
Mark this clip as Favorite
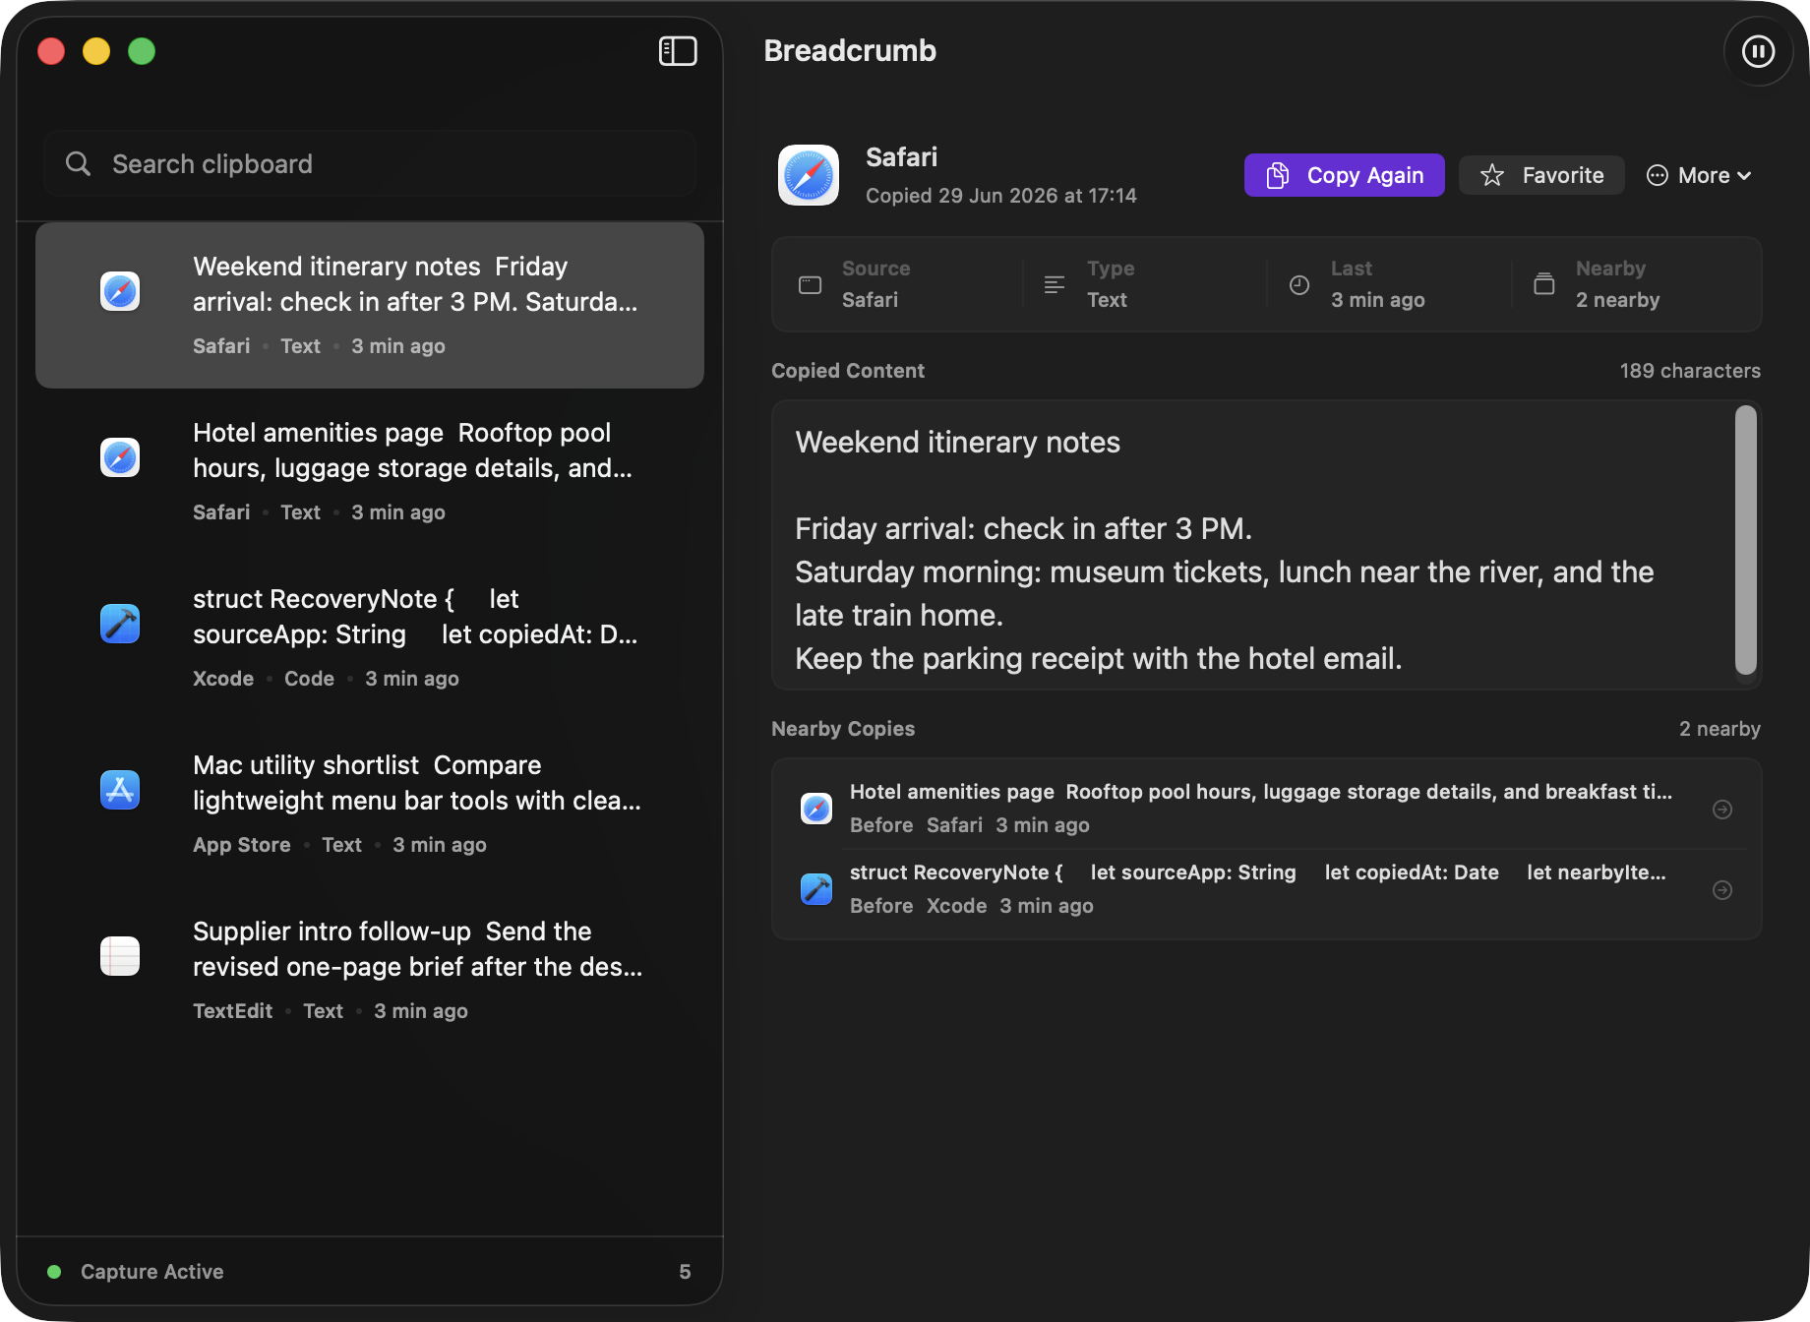click(x=1541, y=175)
